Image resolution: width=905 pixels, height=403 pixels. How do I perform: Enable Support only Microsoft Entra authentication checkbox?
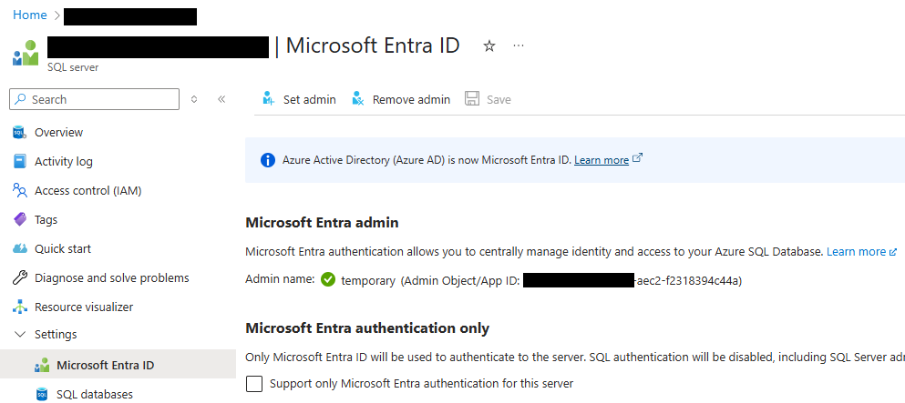point(254,384)
